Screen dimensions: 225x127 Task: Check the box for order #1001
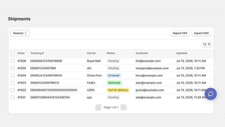[13, 97]
